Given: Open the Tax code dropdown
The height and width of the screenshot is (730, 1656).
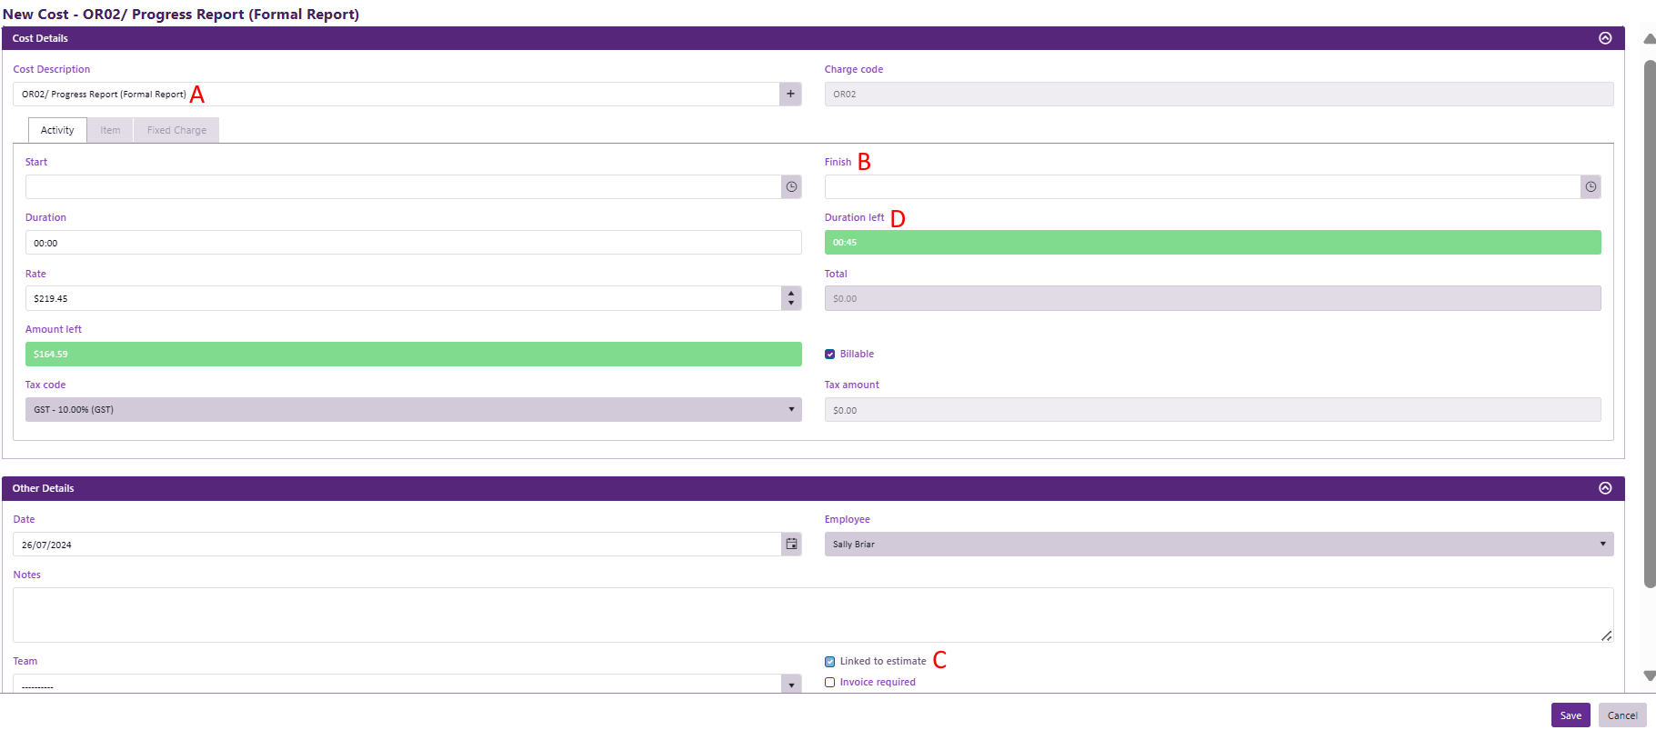Looking at the screenshot, I should (413, 409).
